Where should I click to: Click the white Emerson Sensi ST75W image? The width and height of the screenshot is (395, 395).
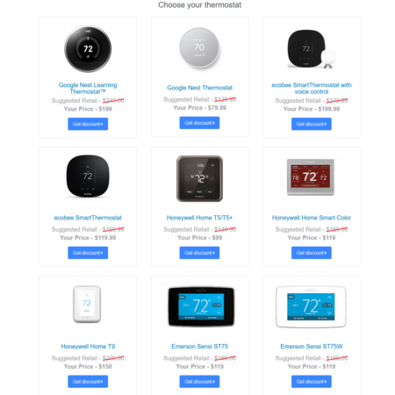pyautogui.click(x=311, y=306)
